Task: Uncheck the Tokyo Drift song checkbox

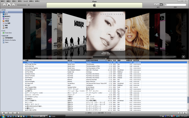Action: (x=26, y=83)
